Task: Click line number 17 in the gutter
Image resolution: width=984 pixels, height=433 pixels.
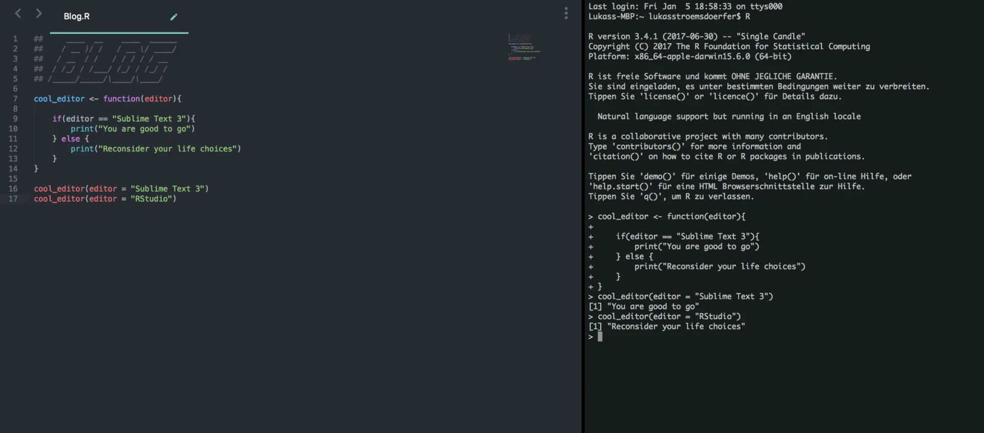Action: pyautogui.click(x=13, y=199)
